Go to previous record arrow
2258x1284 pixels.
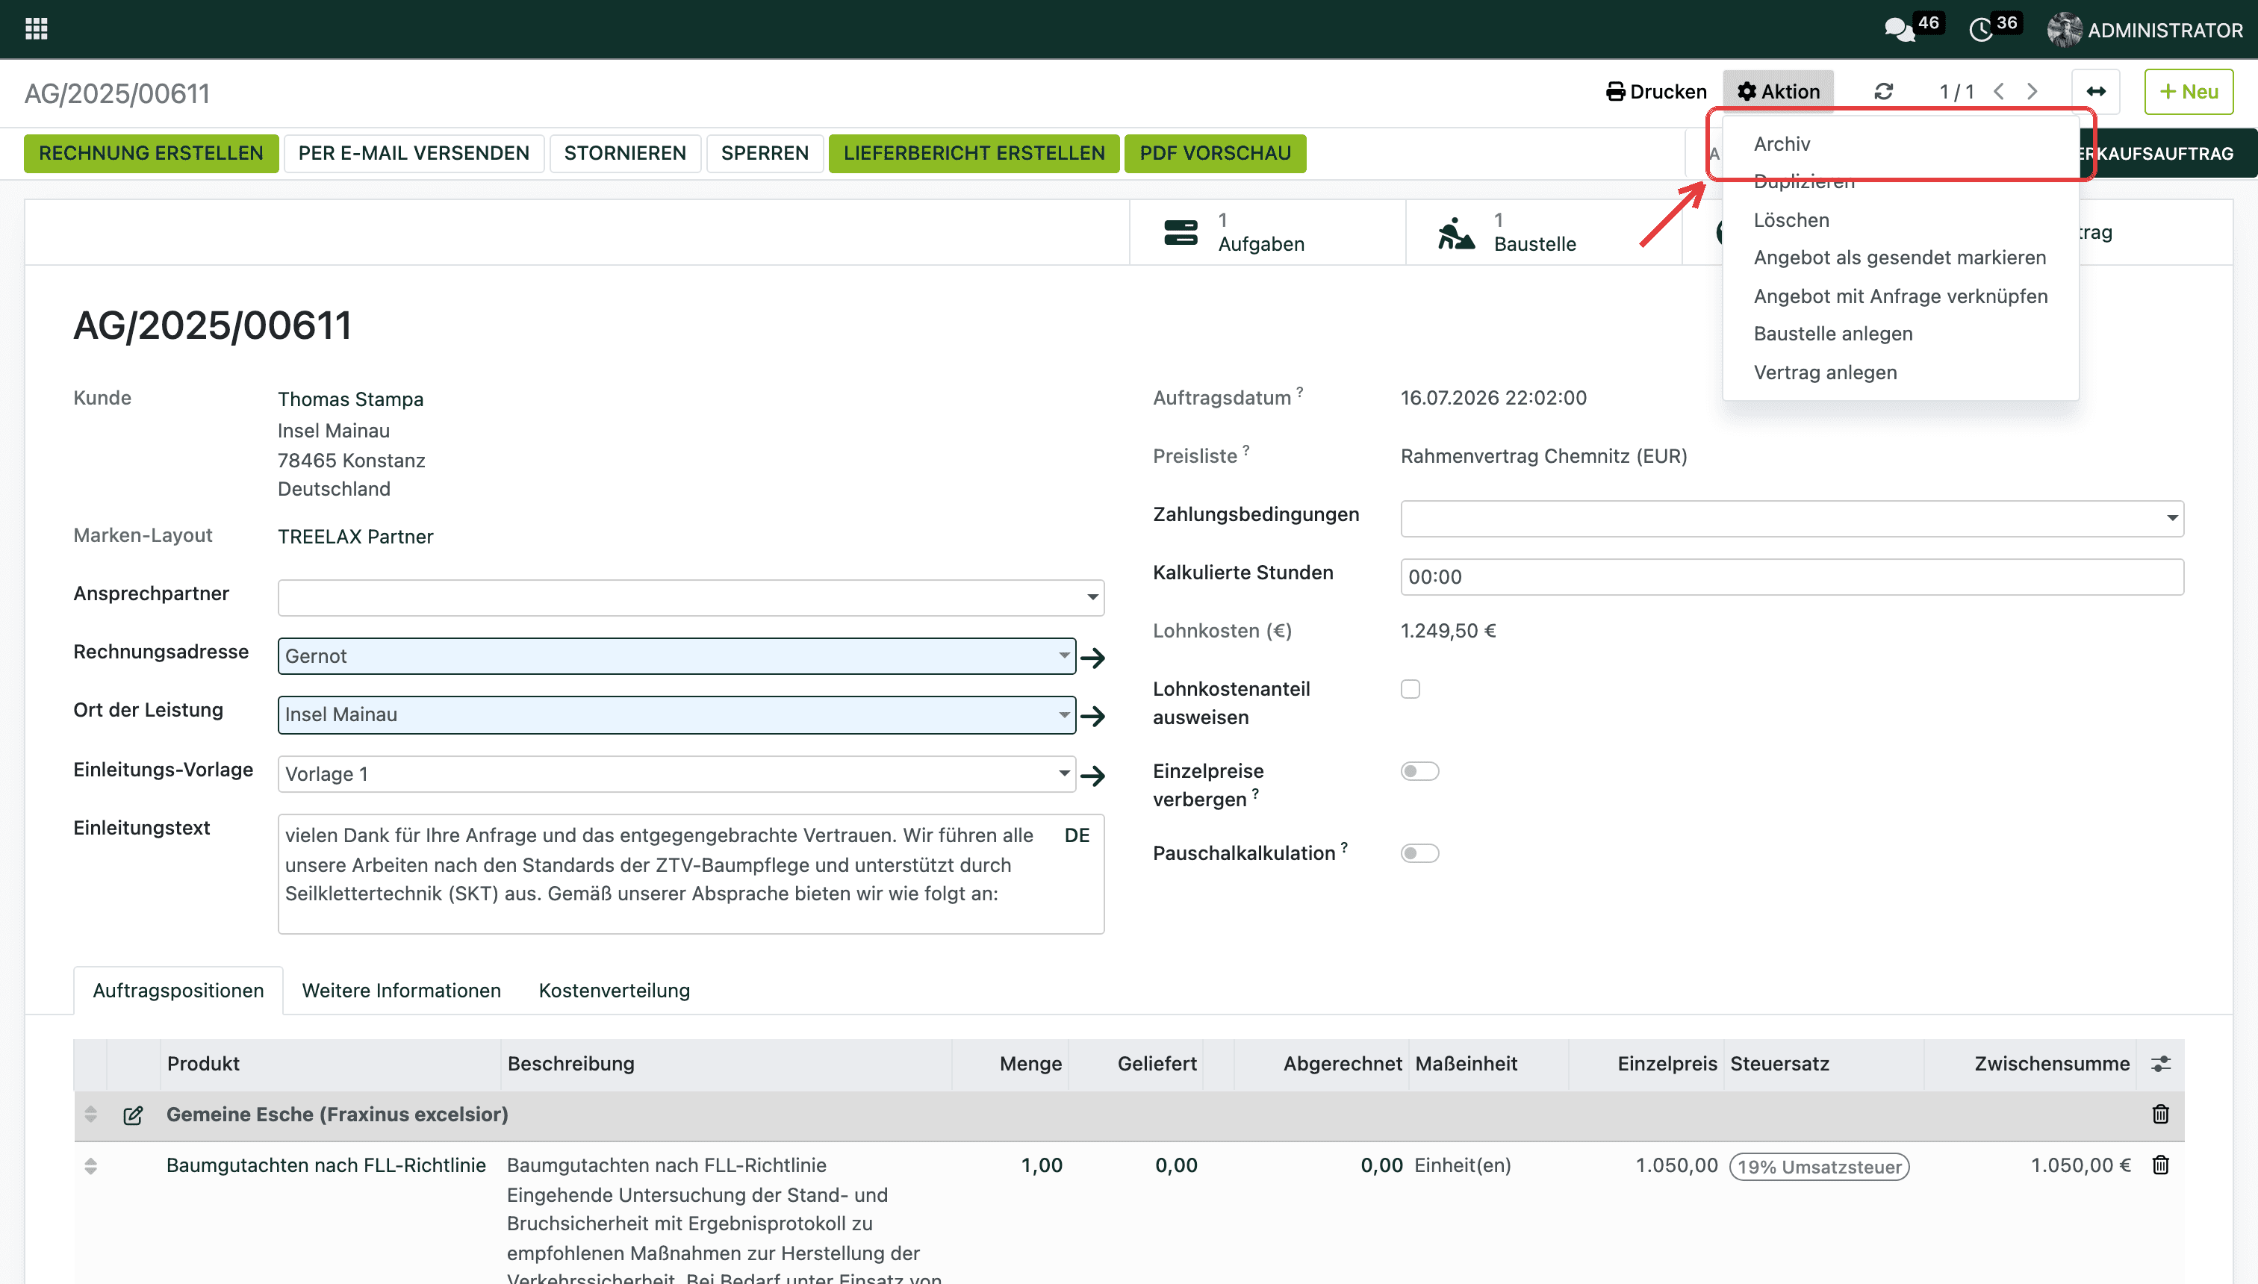2000,92
